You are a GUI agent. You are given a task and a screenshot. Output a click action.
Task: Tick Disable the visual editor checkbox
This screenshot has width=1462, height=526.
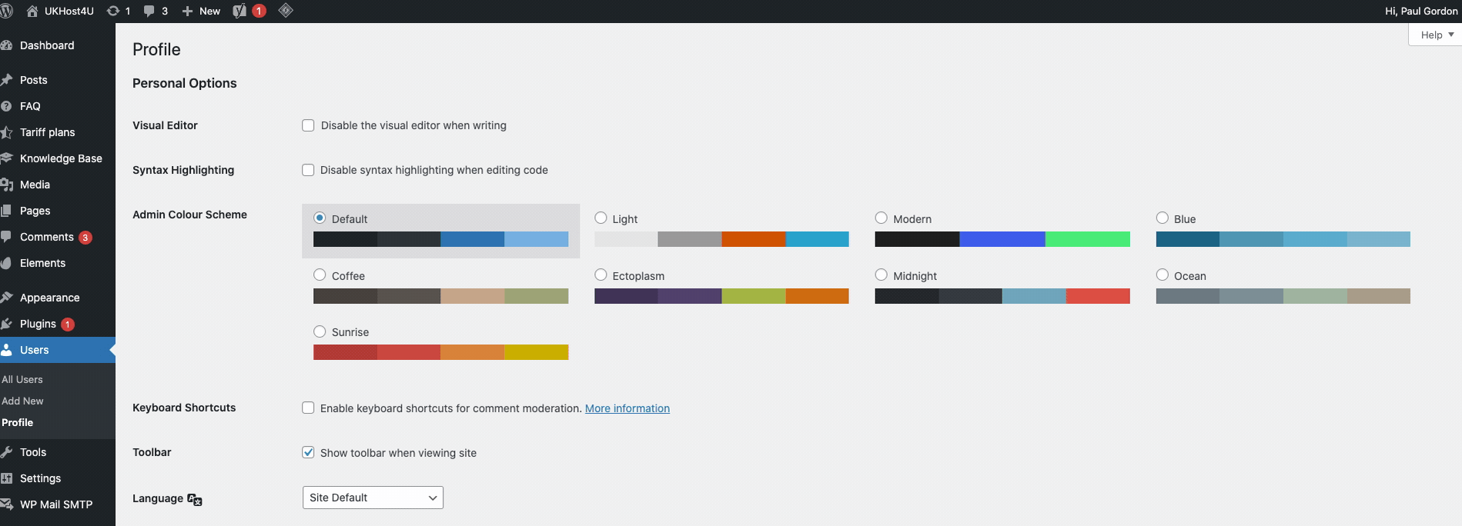click(x=308, y=125)
